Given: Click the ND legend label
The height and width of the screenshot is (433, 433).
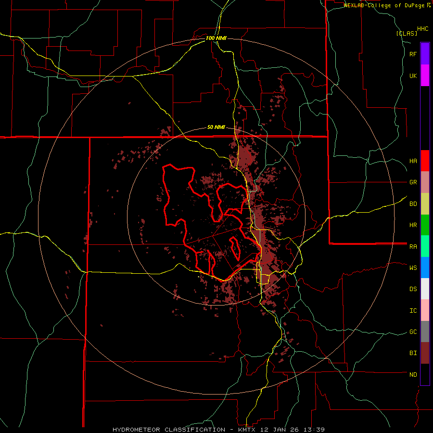Looking at the screenshot, I should (413, 375).
